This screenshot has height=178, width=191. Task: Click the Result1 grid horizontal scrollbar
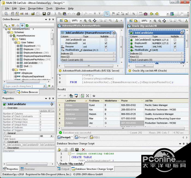[x=123, y=128]
